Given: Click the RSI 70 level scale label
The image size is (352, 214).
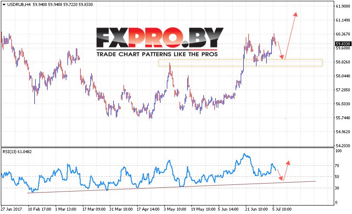Looking at the screenshot, I should click(337, 166).
